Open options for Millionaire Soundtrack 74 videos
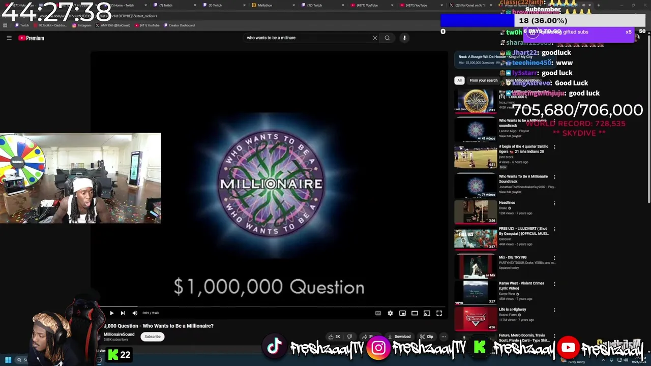This screenshot has width=651, height=366. (554, 177)
